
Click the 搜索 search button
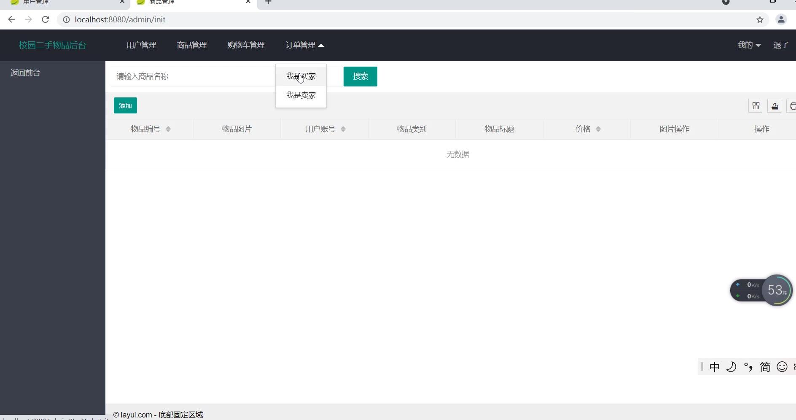[x=360, y=76]
